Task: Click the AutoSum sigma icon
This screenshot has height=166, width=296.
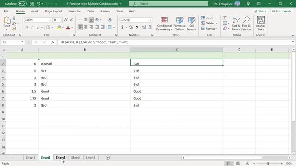Action: pyautogui.click(x=225, y=18)
